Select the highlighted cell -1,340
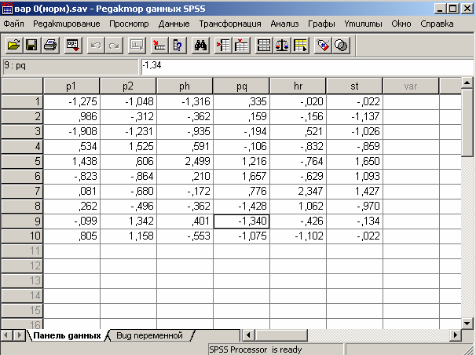The width and height of the screenshot is (476, 355). pyautogui.click(x=241, y=221)
